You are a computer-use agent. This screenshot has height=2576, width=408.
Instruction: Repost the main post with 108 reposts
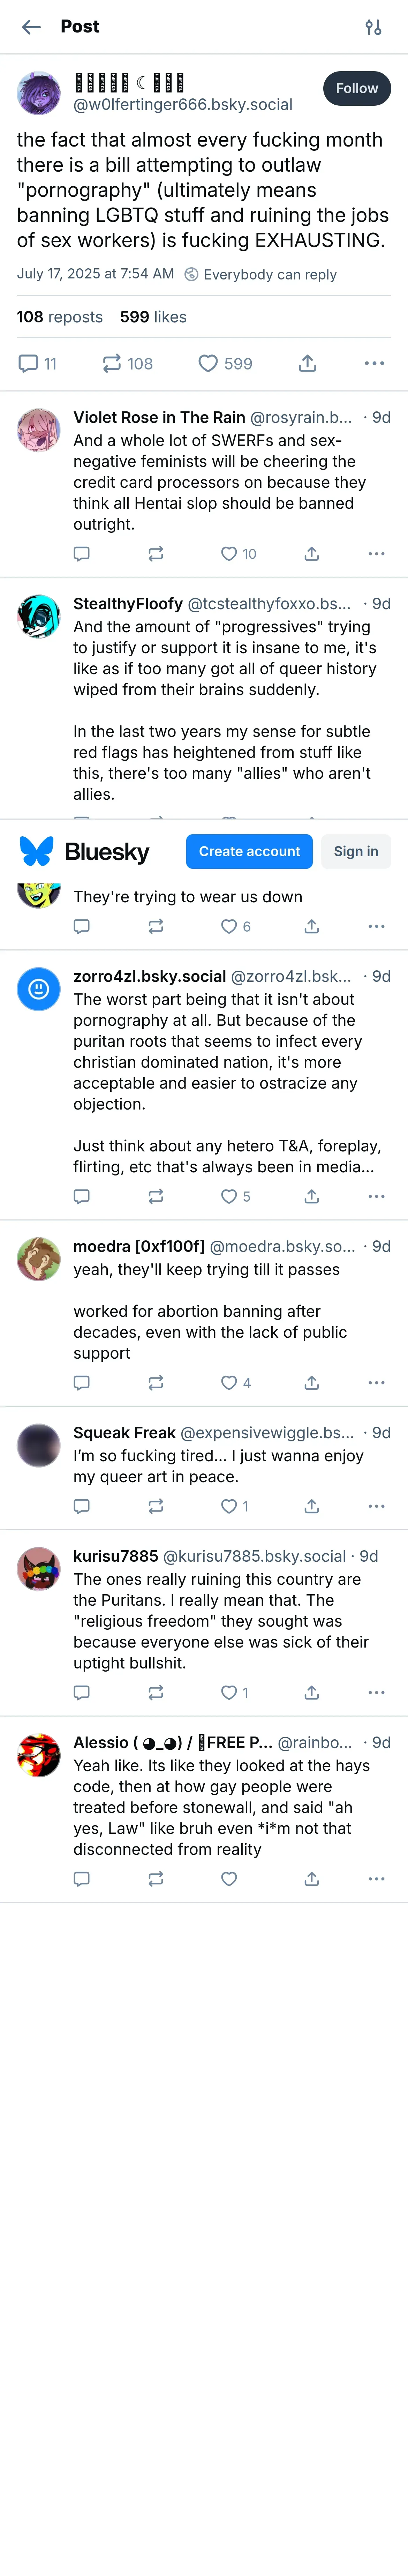coord(112,364)
